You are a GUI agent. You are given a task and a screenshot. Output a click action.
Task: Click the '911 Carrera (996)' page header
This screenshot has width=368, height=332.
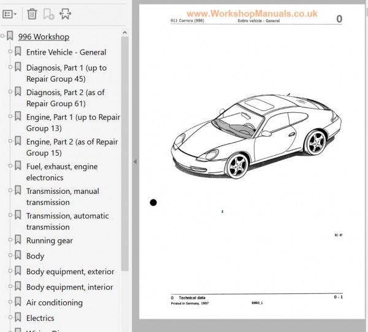[x=187, y=21]
